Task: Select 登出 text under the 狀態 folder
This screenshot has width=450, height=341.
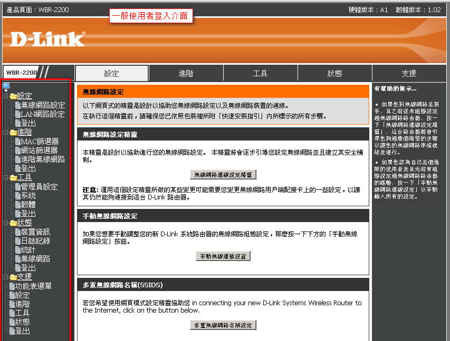Action: [28, 268]
